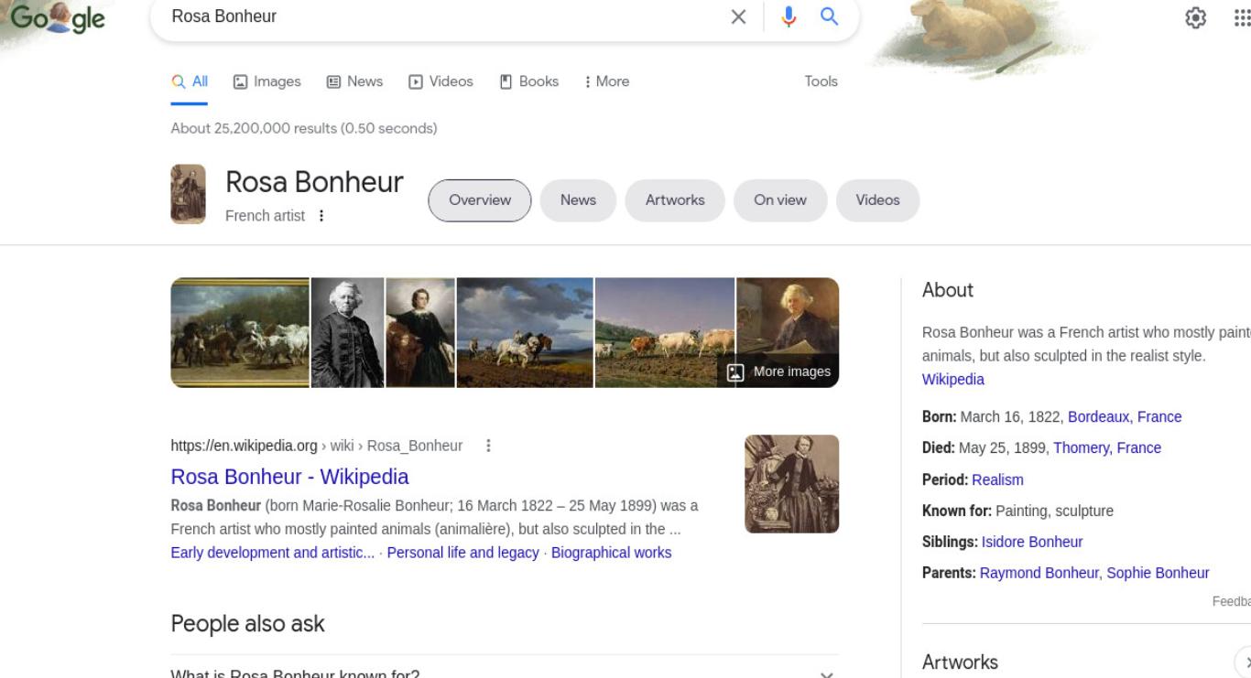Expand What is Rosa Bonheur known for question

pyautogui.click(x=505, y=673)
